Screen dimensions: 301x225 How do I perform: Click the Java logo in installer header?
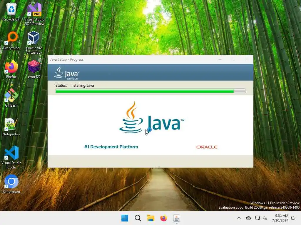pyautogui.click(x=67, y=73)
